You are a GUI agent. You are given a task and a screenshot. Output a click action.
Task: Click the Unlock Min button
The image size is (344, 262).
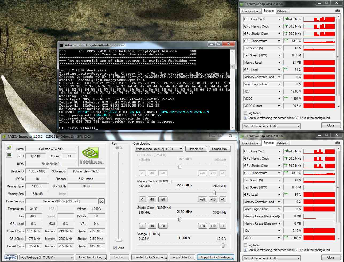click(196, 149)
